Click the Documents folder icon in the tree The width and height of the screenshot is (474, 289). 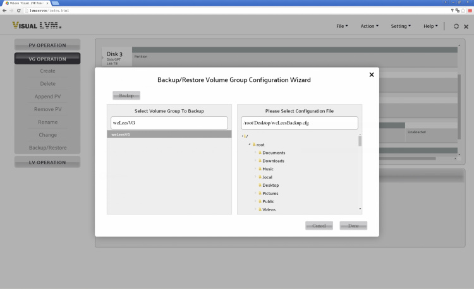(260, 153)
